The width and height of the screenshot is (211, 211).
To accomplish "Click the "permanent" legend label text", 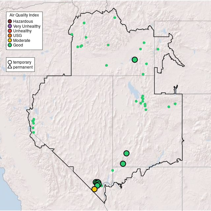I will pos(23,67).
